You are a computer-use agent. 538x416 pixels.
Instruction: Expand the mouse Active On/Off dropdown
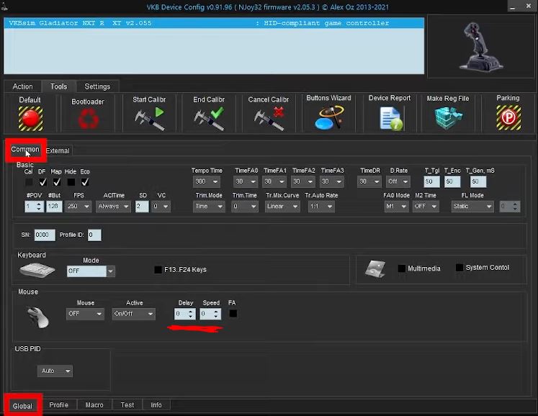pos(134,314)
